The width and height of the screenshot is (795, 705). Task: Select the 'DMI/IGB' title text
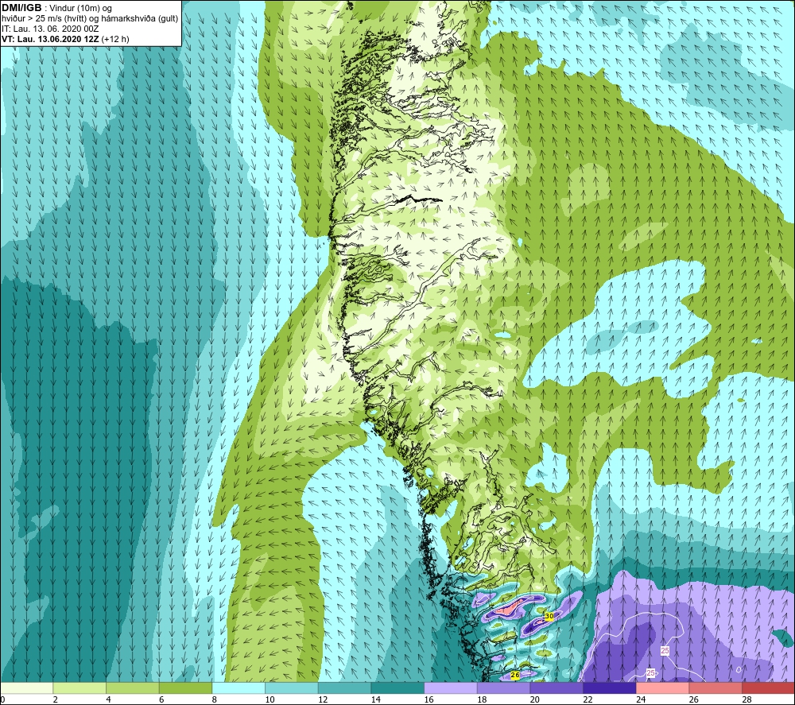tap(21, 8)
